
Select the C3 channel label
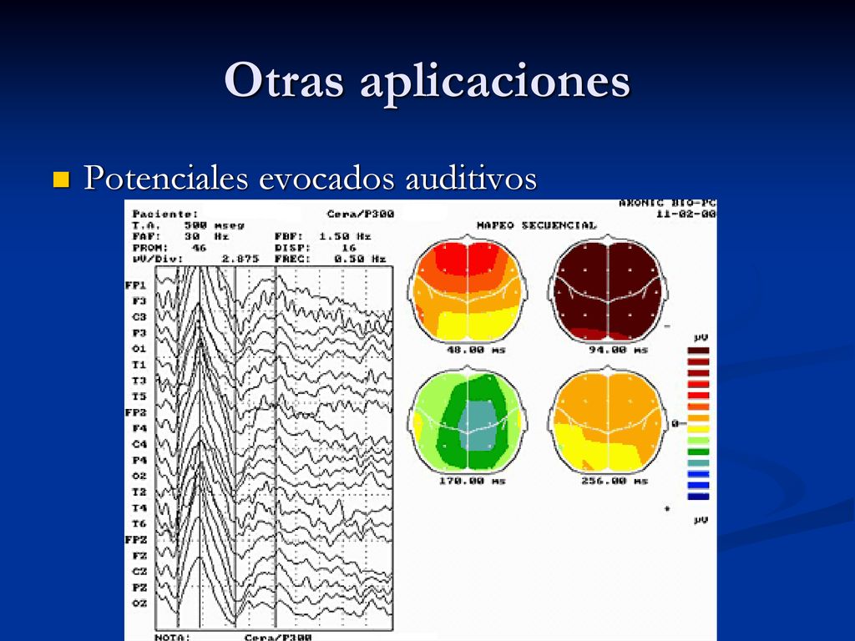[139, 316]
